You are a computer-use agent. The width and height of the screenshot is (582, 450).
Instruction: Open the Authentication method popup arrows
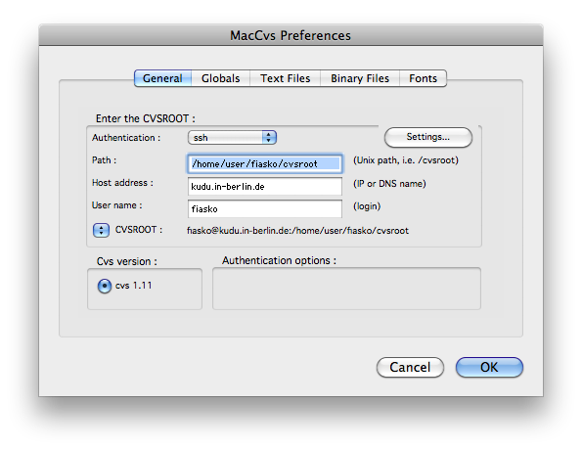coord(269,137)
